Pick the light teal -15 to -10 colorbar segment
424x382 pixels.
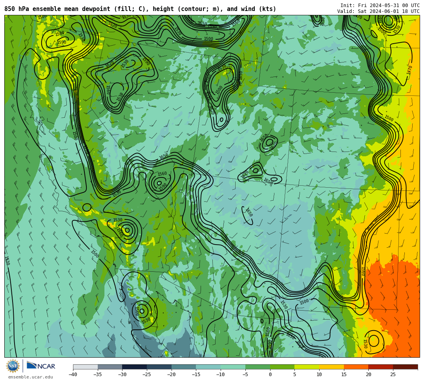tap(208, 367)
